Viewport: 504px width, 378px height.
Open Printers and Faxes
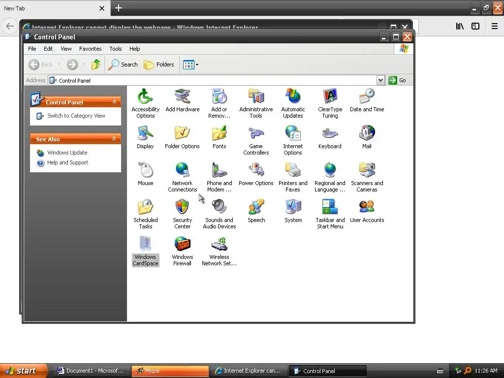[293, 177]
